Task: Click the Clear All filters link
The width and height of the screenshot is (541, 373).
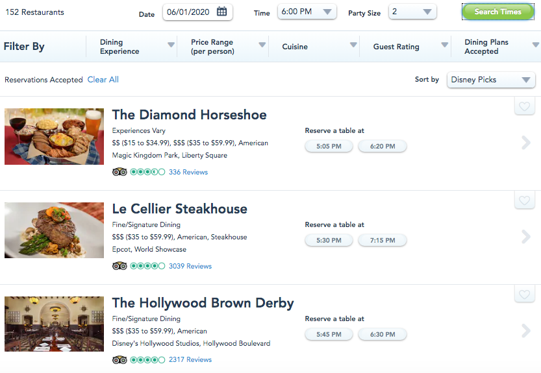Action: point(103,80)
